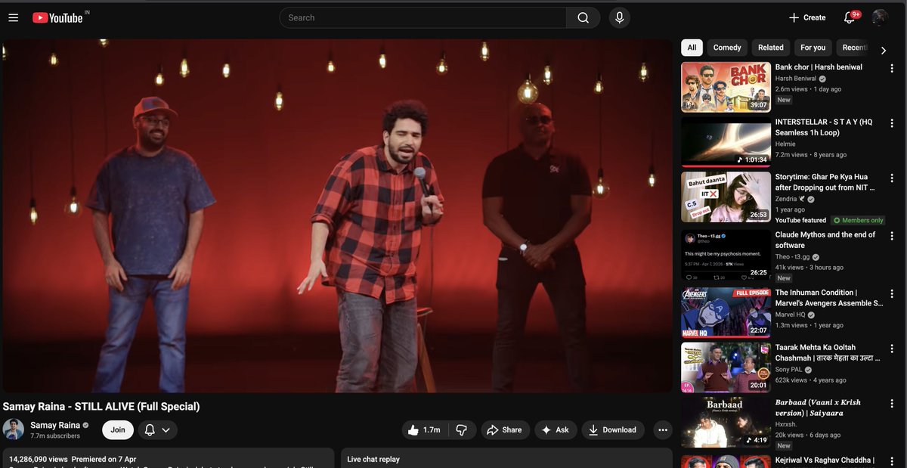The image size is (907, 468).
Task: Open Hxrxsh. channel name
Action: (786, 425)
